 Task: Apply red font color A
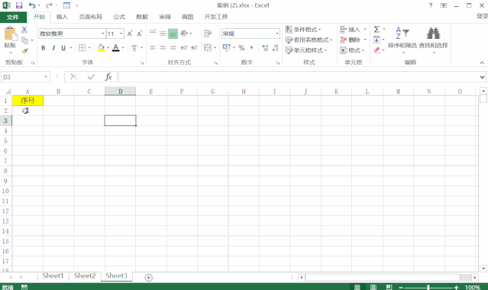click(x=116, y=48)
